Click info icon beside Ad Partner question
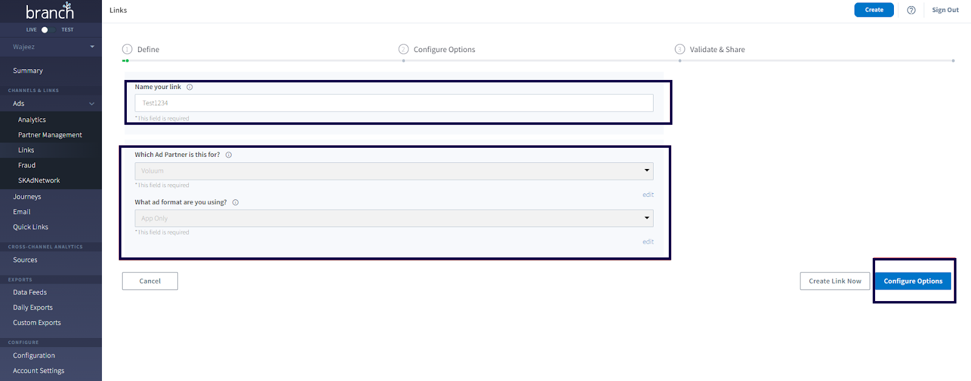The width and height of the screenshot is (971, 381). click(229, 155)
